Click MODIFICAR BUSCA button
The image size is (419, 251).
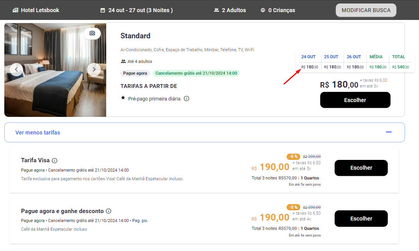(366, 10)
